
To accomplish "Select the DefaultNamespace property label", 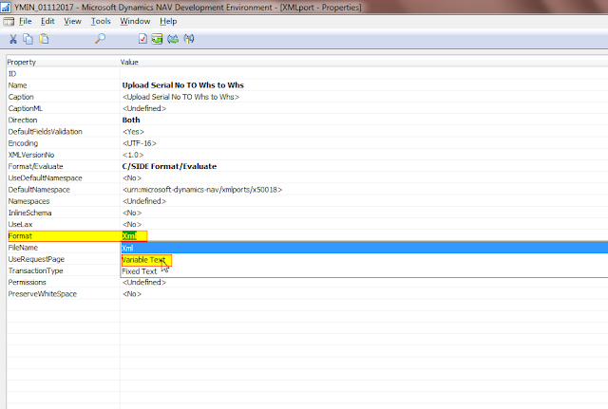I will (39, 190).
